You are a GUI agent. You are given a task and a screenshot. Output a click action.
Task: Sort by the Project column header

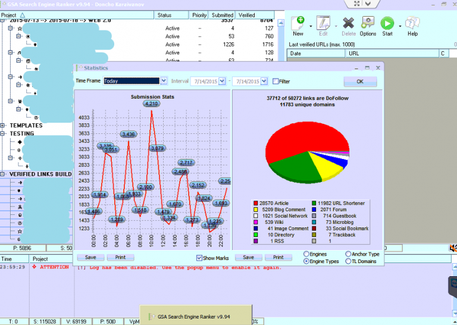[x=77, y=15]
